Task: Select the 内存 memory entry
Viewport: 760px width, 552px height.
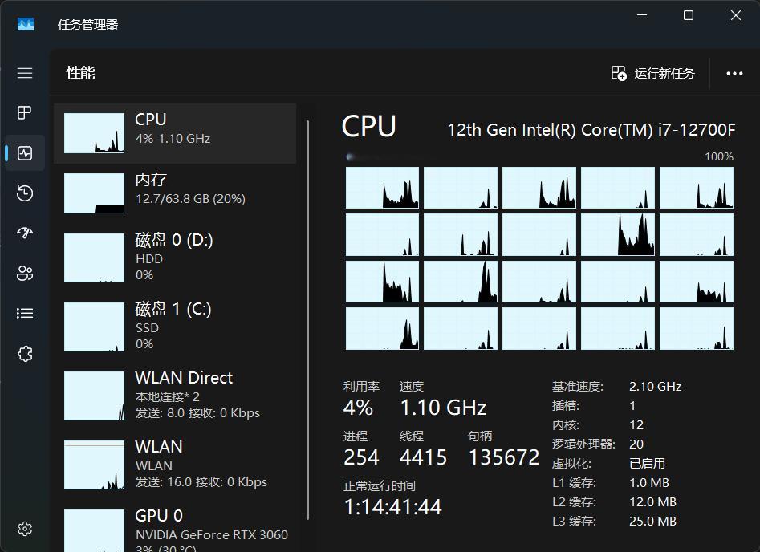Action: pos(175,193)
